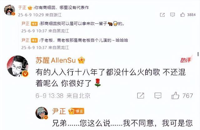Image resolution: width=200 pixels, height=130 pixels.
Task: Reply to 苏醒AllenSu's comment via comment icon
Action: click(x=158, y=95)
